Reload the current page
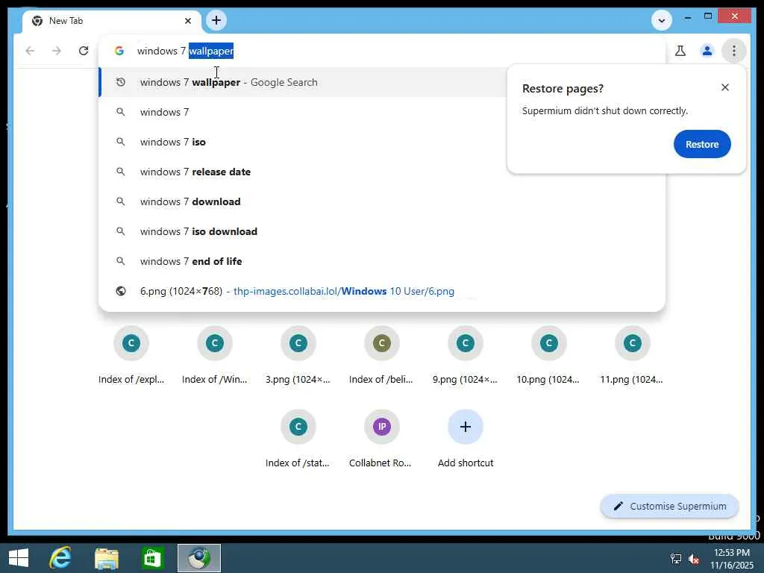Viewport: 764px width, 573px height. 84,51
